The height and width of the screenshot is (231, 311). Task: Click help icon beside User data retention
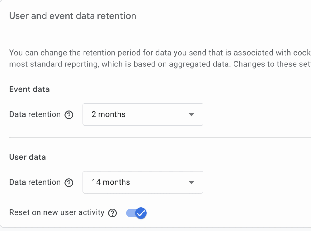pyautogui.click(x=69, y=183)
